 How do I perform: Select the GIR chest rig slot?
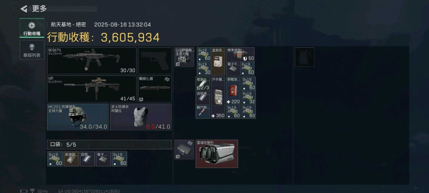tap(184, 57)
